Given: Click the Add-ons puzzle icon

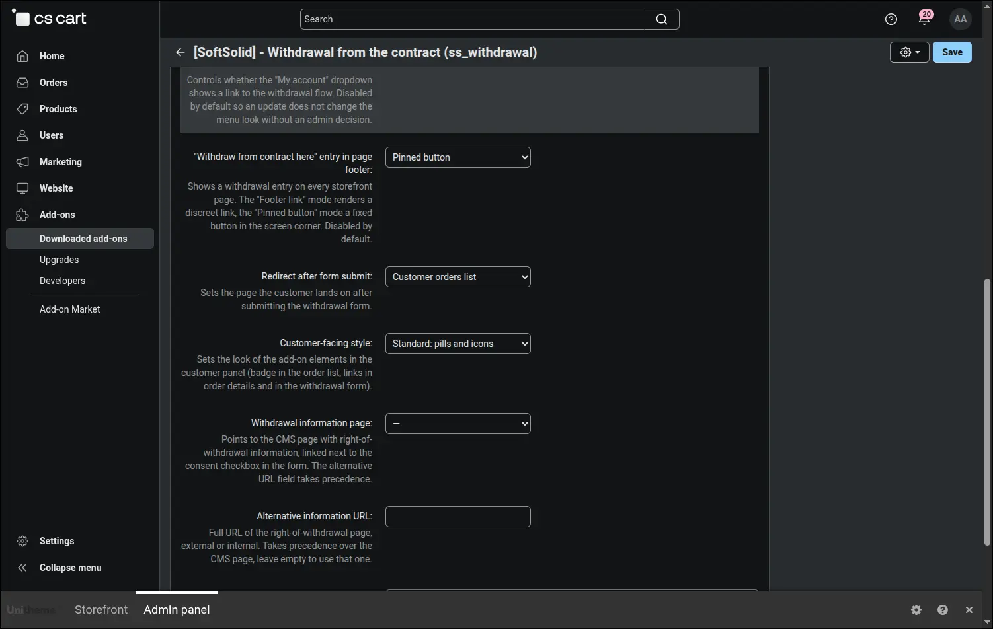Looking at the screenshot, I should point(22,215).
